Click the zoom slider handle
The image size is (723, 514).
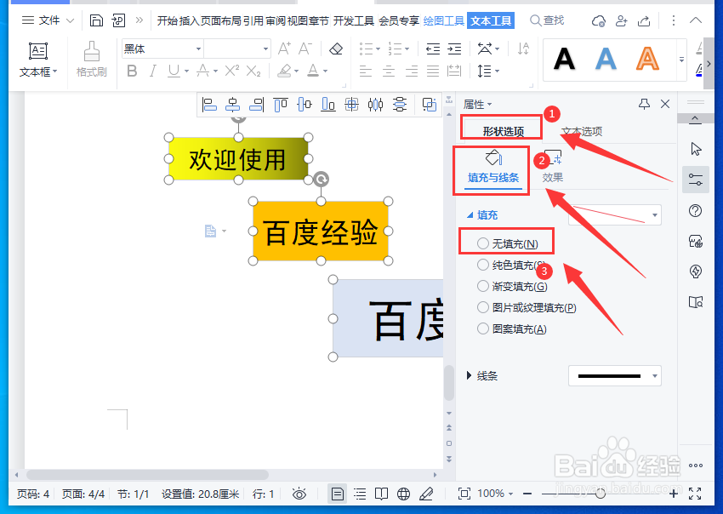coord(600,494)
